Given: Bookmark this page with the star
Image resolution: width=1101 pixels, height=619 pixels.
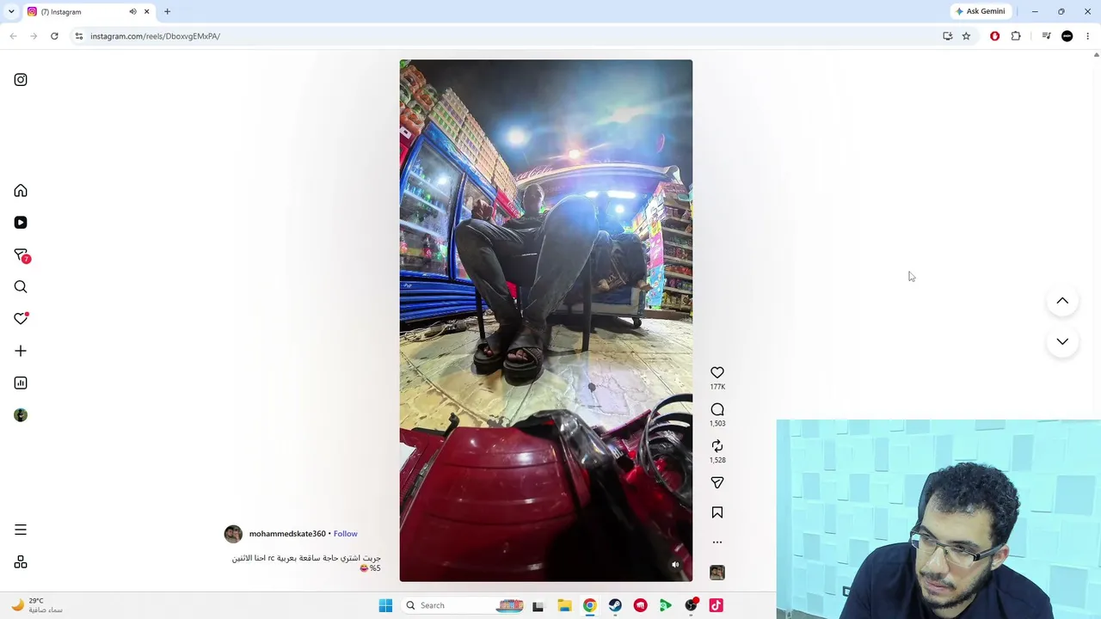Looking at the screenshot, I should (x=966, y=36).
